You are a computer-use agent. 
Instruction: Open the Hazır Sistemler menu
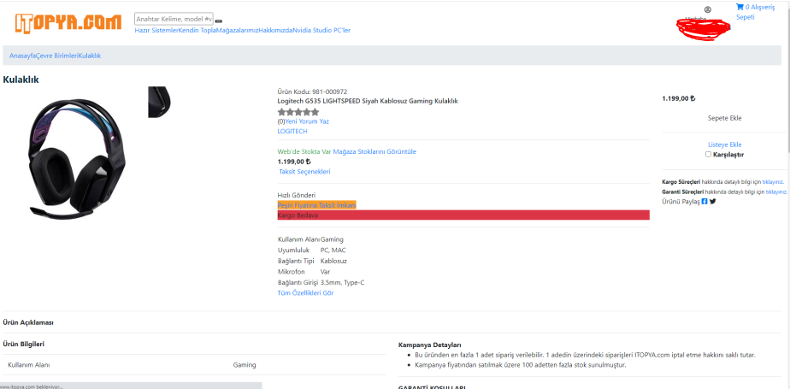(x=156, y=30)
